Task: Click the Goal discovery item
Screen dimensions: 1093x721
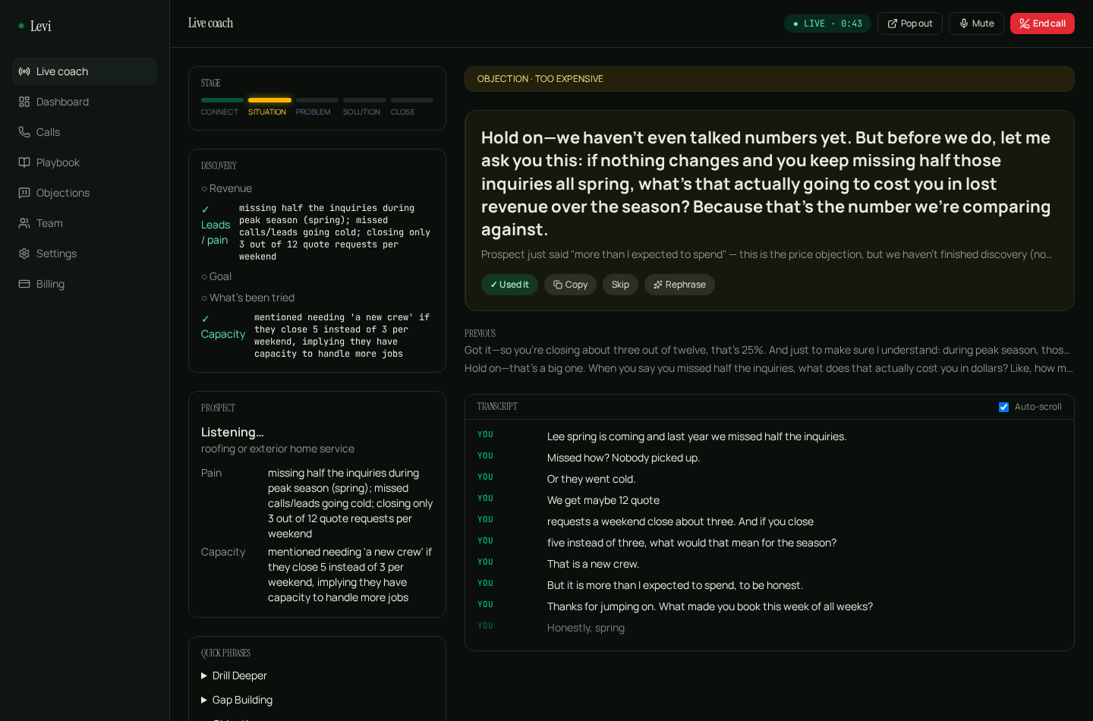Action: 216,276
